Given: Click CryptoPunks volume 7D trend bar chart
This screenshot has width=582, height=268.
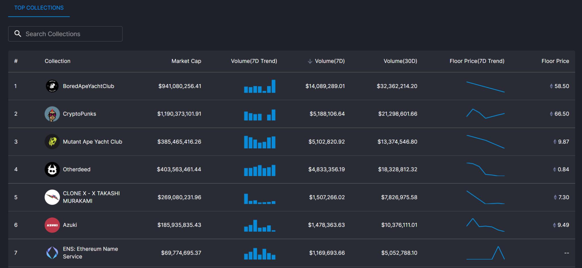Looking at the screenshot, I should click(259, 115).
